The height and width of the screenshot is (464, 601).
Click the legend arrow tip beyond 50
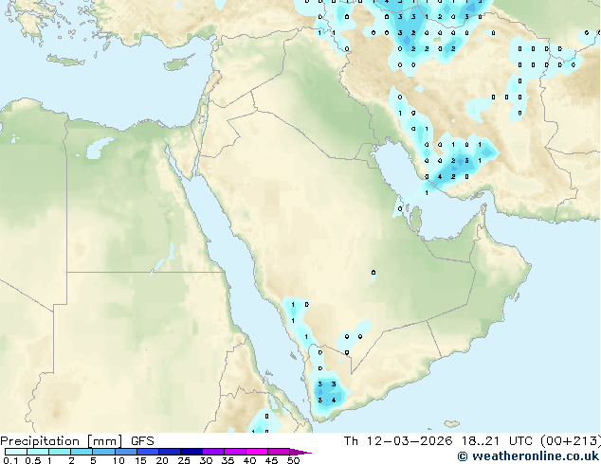click(x=300, y=452)
